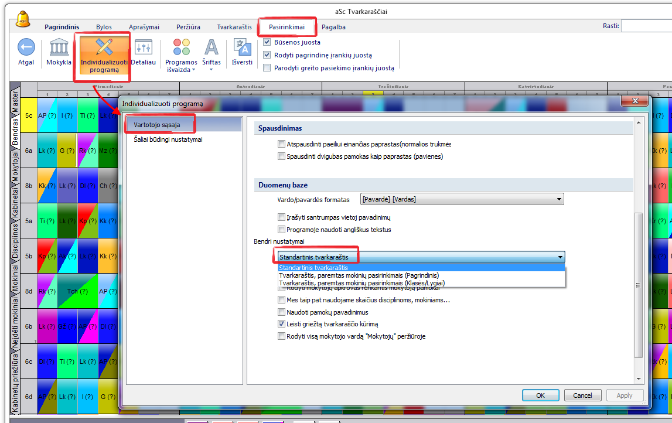This screenshot has height=423, width=672.
Task: Choose Tvarkaraštis pagal pasirinkimus (Pagrindinis) option
Action: tap(359, 275)
